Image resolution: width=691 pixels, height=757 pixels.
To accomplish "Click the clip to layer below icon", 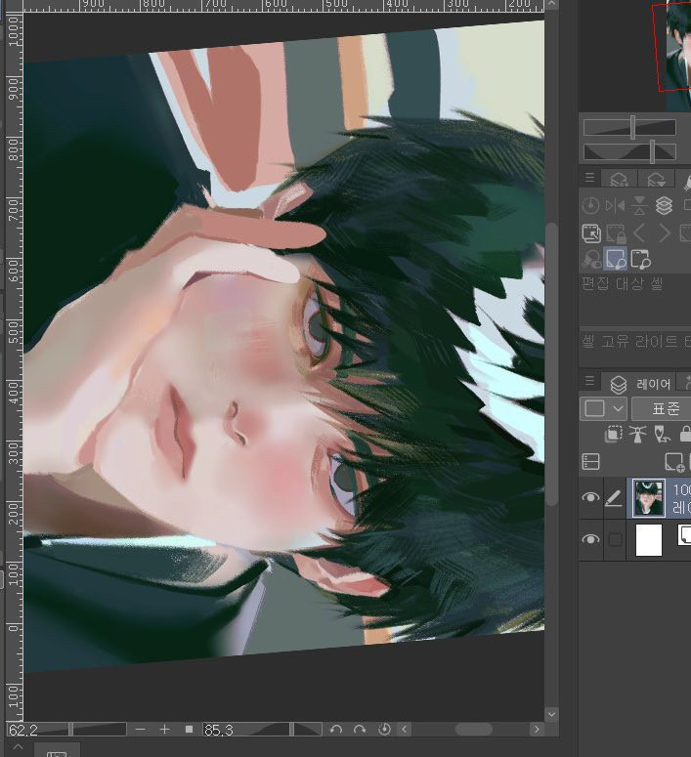I will 615,435.
